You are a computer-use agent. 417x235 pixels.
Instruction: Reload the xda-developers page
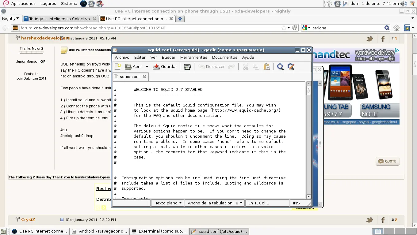pyautogui.click(x=295, y=28)
